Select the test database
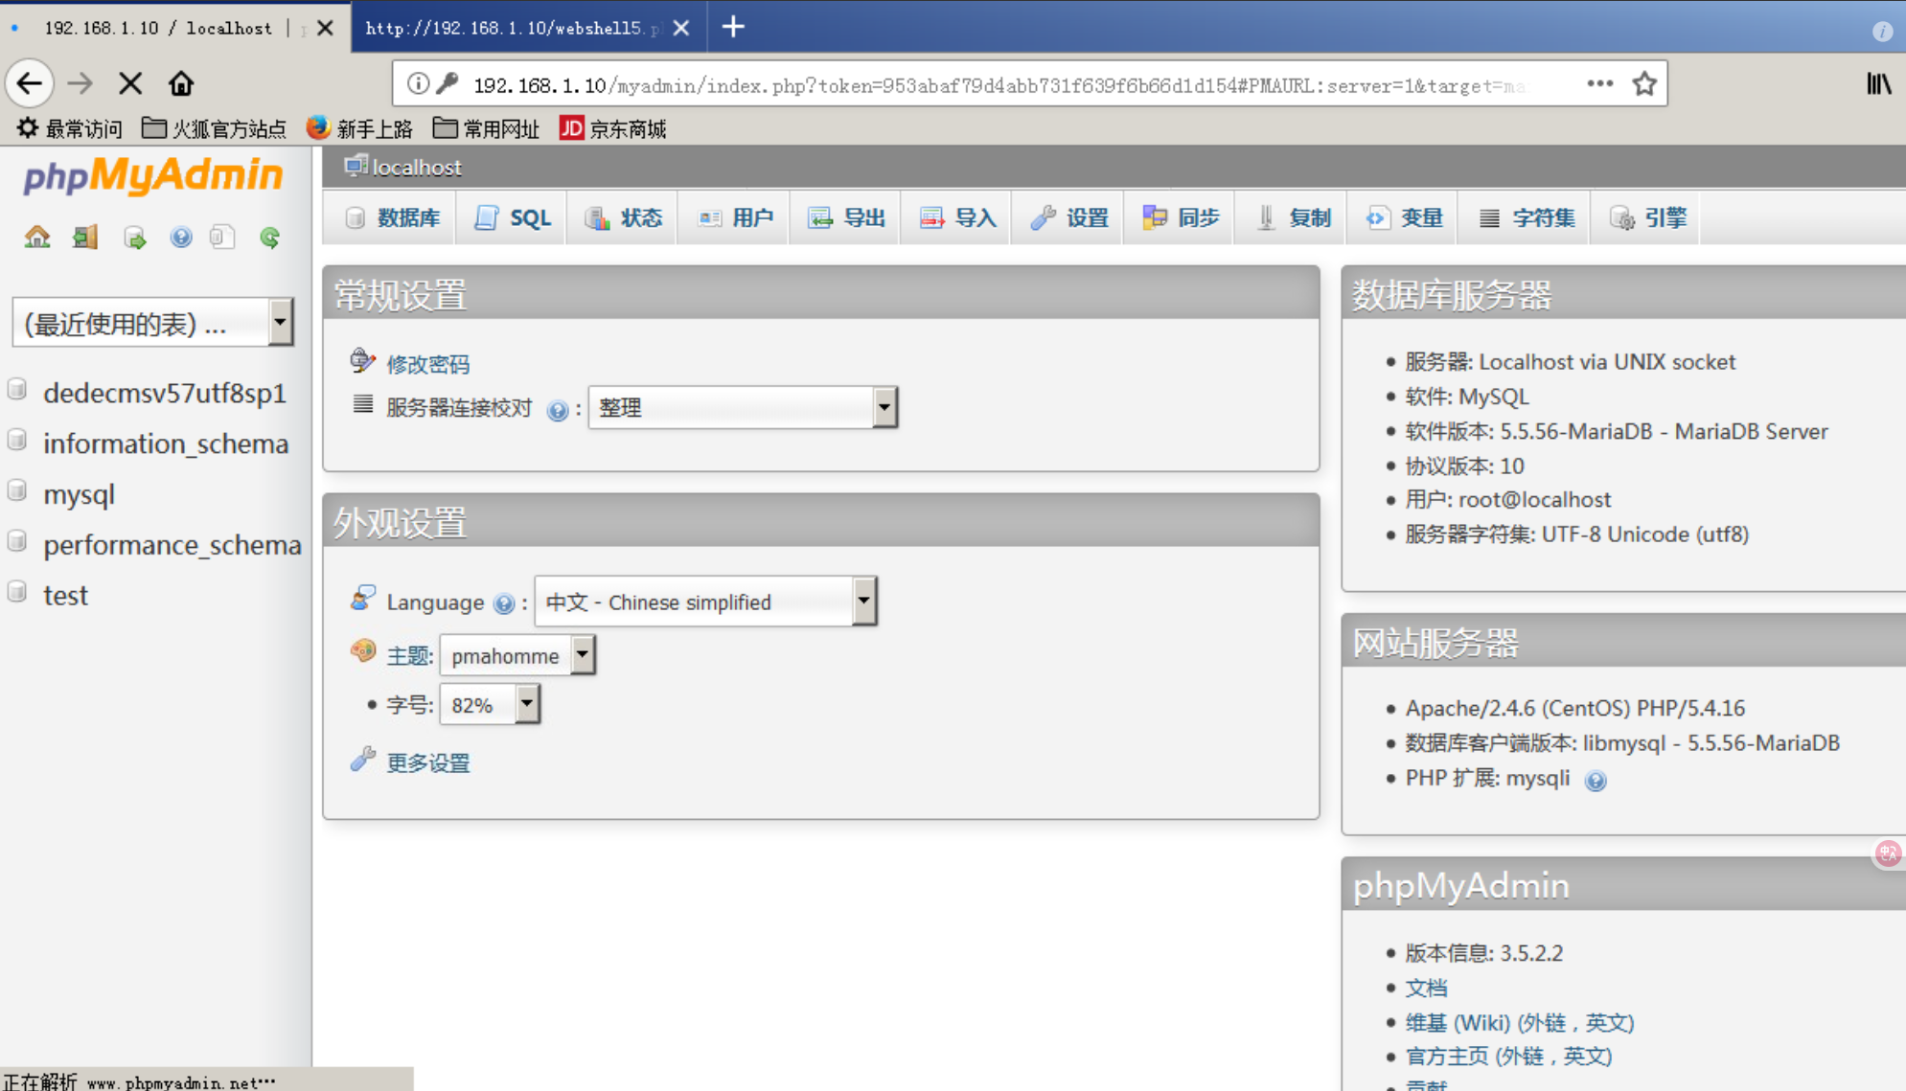 (65, 595)
